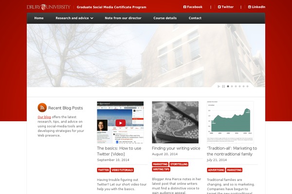Click the WRITING TIPS tag
This screenshot has height=194, width=292.
161,169
